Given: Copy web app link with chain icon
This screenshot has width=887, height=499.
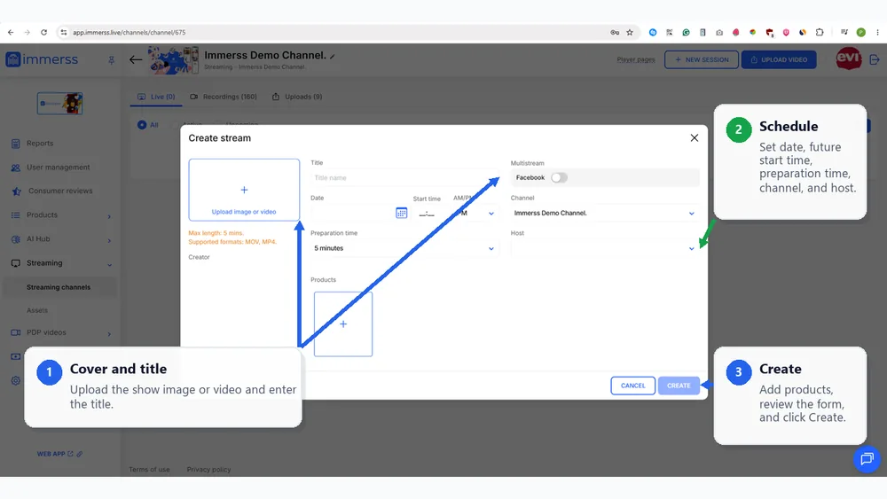Looking at the screenshot, I should pos(80,454).
